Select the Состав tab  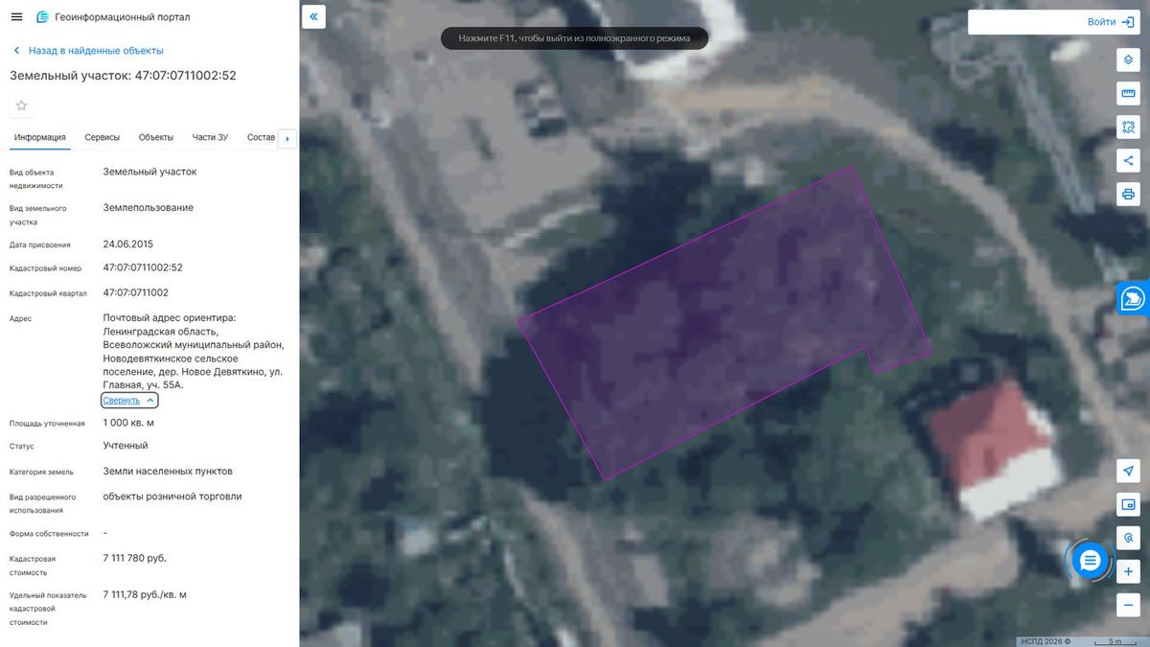(261, 137)
